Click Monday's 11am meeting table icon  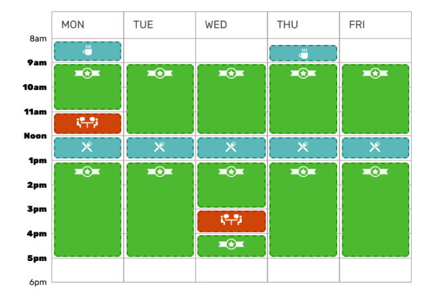pos(87,122)
